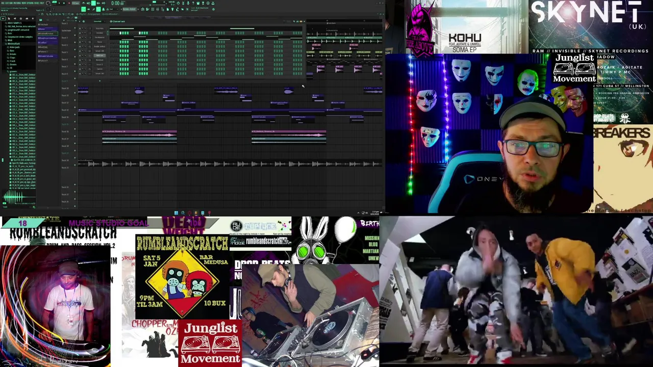653x367 pixels.
Task: Collapse the MinimalDark browser folder
Action: click(x=13, y=44)
